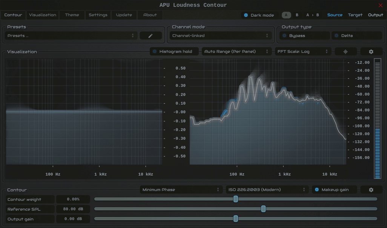The width and height of the screenshot is (387, 228).
Task: Switch to the Contour tab
Action: click(13, 15)
